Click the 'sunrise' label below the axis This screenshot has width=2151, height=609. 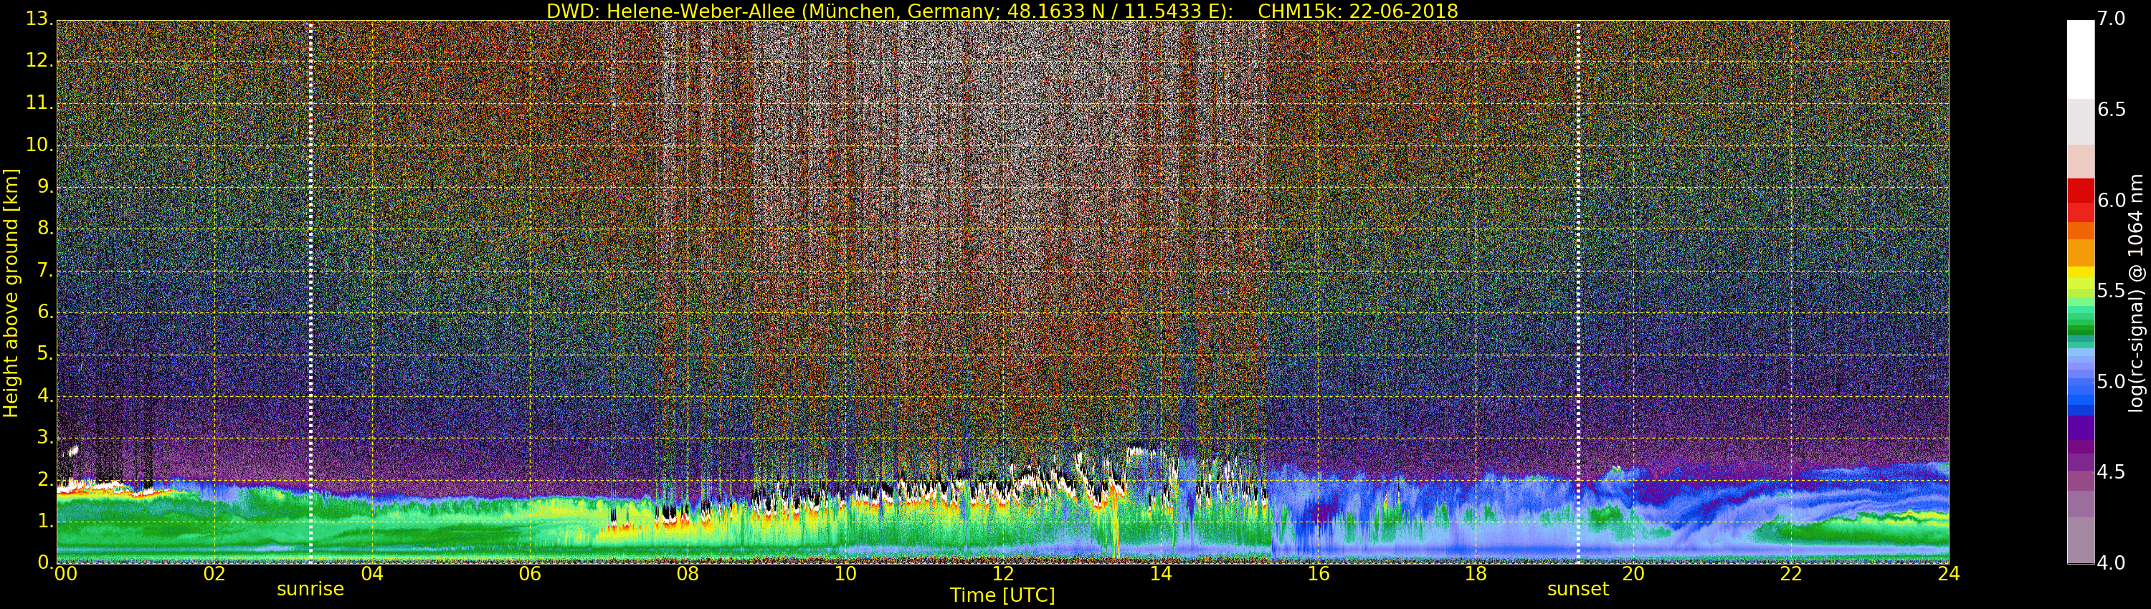tap(310, 589)
